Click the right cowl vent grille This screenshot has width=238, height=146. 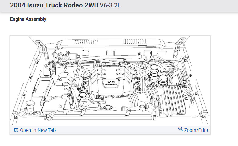click(135, 42)
